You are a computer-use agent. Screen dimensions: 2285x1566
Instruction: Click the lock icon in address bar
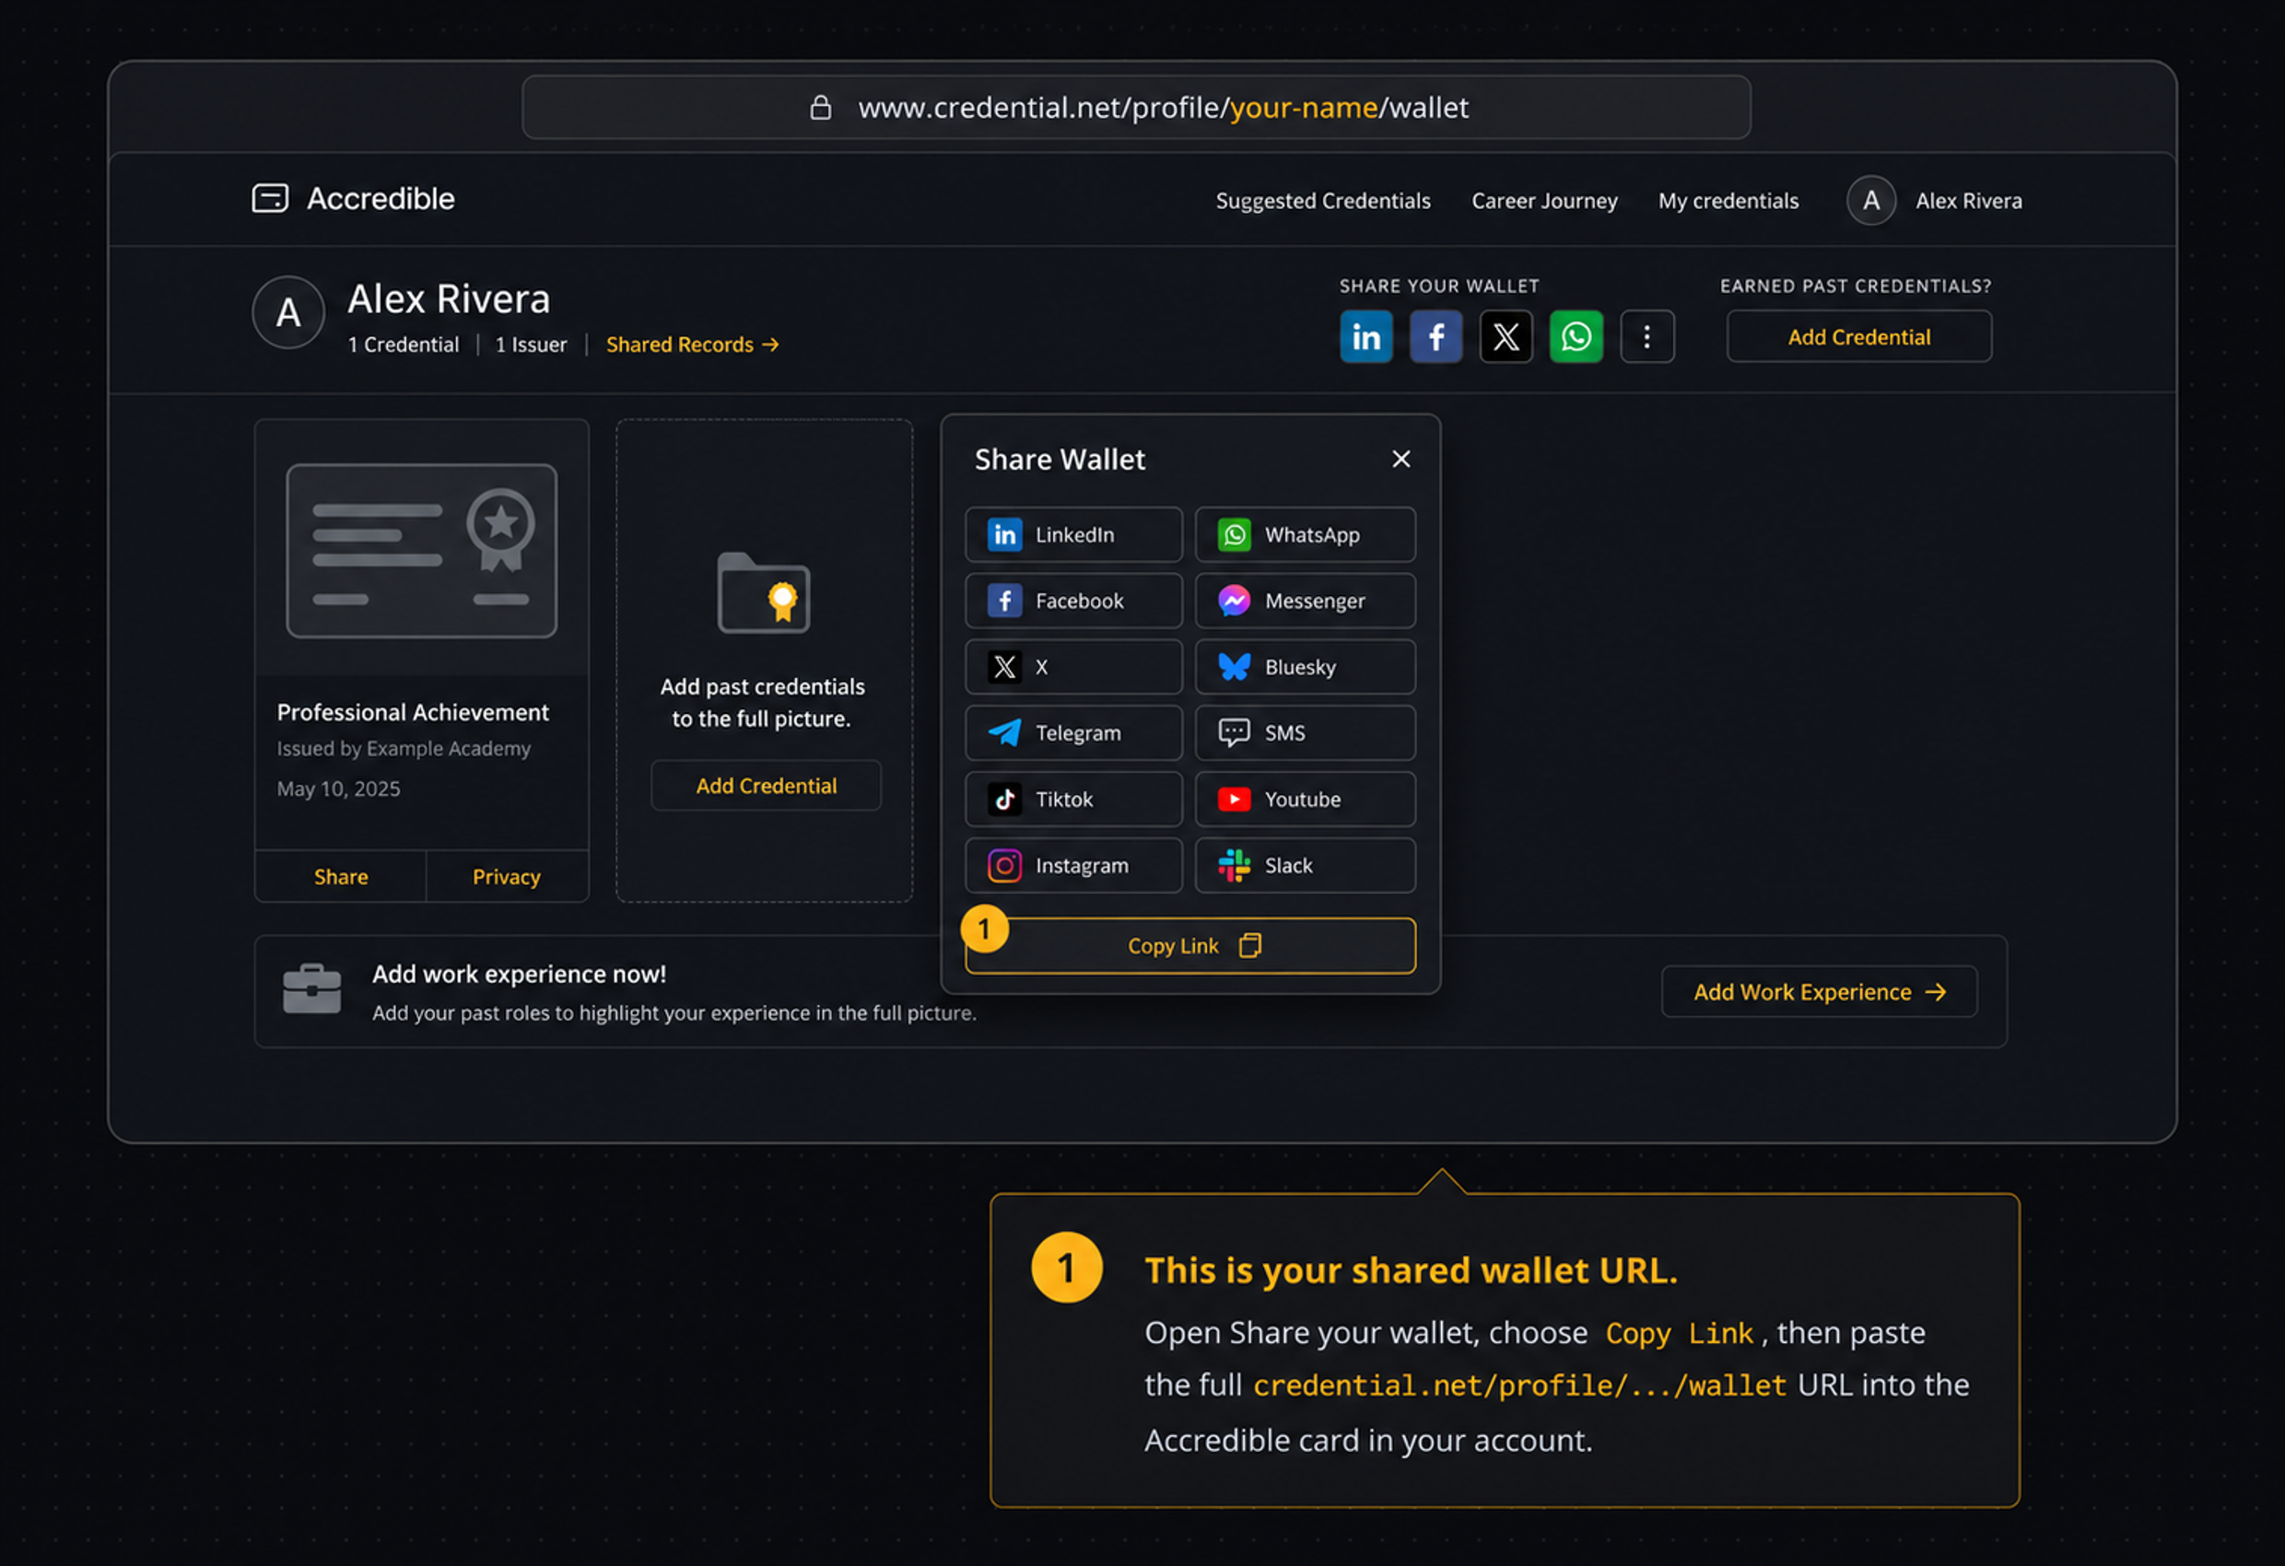click(x=820, y=107)
